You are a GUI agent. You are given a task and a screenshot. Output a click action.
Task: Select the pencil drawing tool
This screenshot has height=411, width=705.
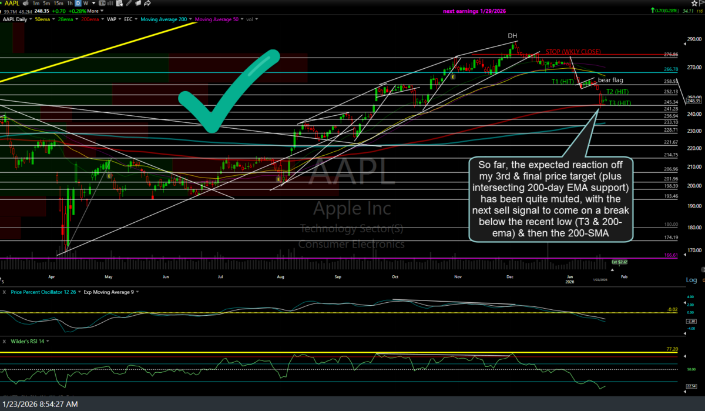point(129,4)
